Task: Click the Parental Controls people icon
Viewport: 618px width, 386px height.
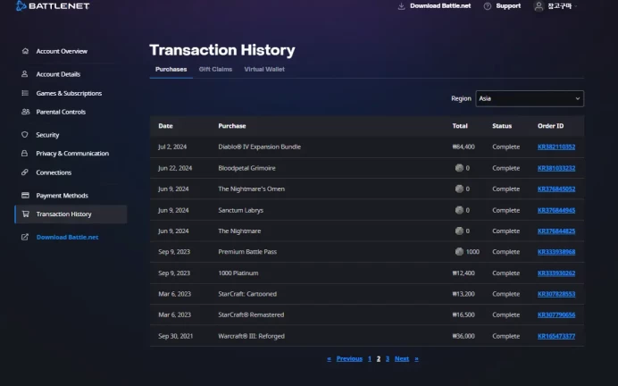Action: [25, 112]
